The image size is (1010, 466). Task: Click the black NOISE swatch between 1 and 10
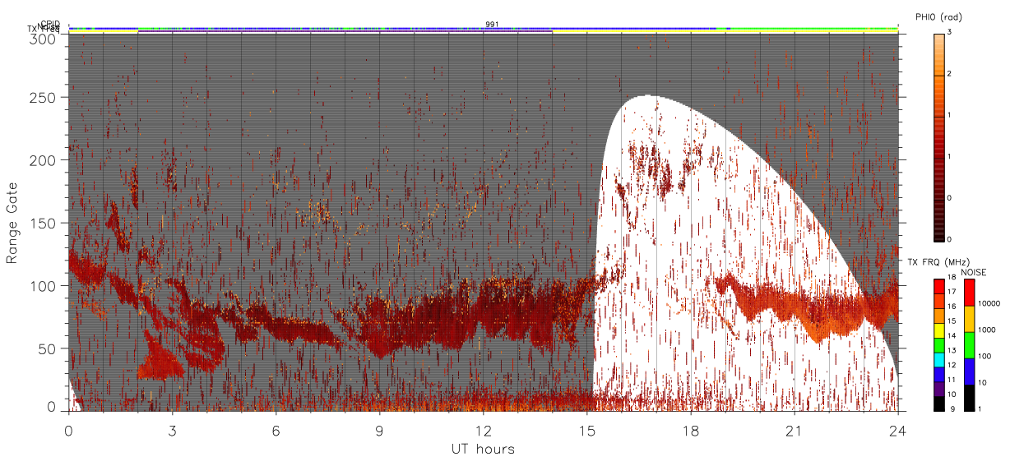[x=969, y=398]
